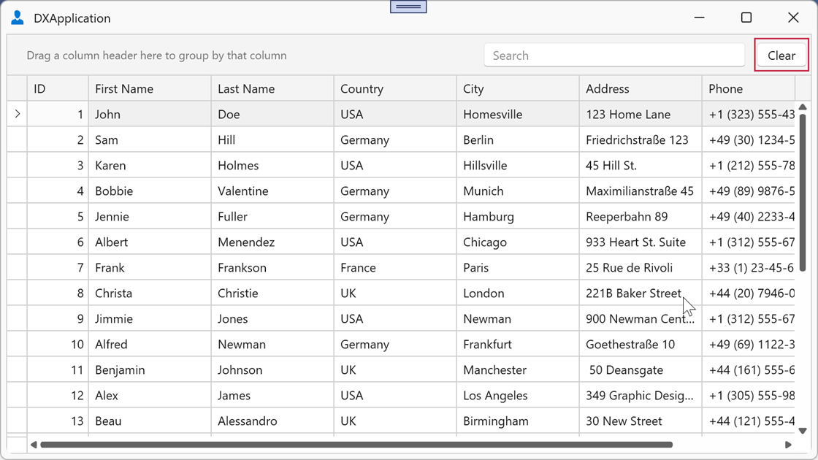Sort by the ID column header
This screenshot has width=818, height=460.
(58, 88)
